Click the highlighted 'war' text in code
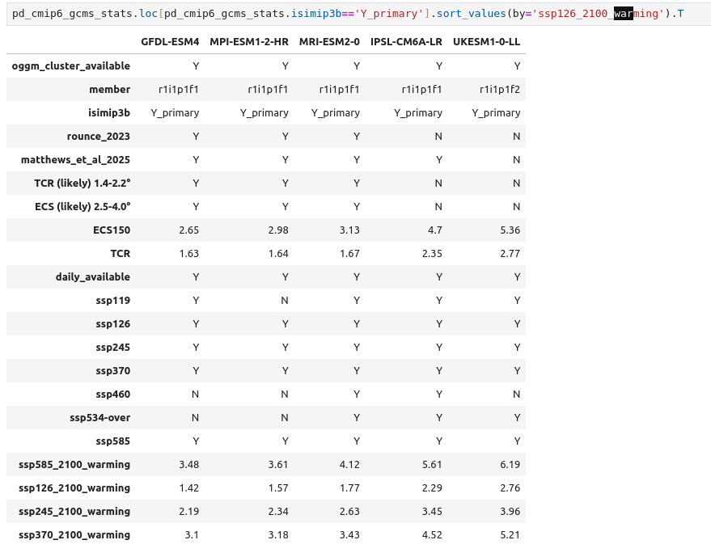The image size is (711, 557). tap(624, 14)
